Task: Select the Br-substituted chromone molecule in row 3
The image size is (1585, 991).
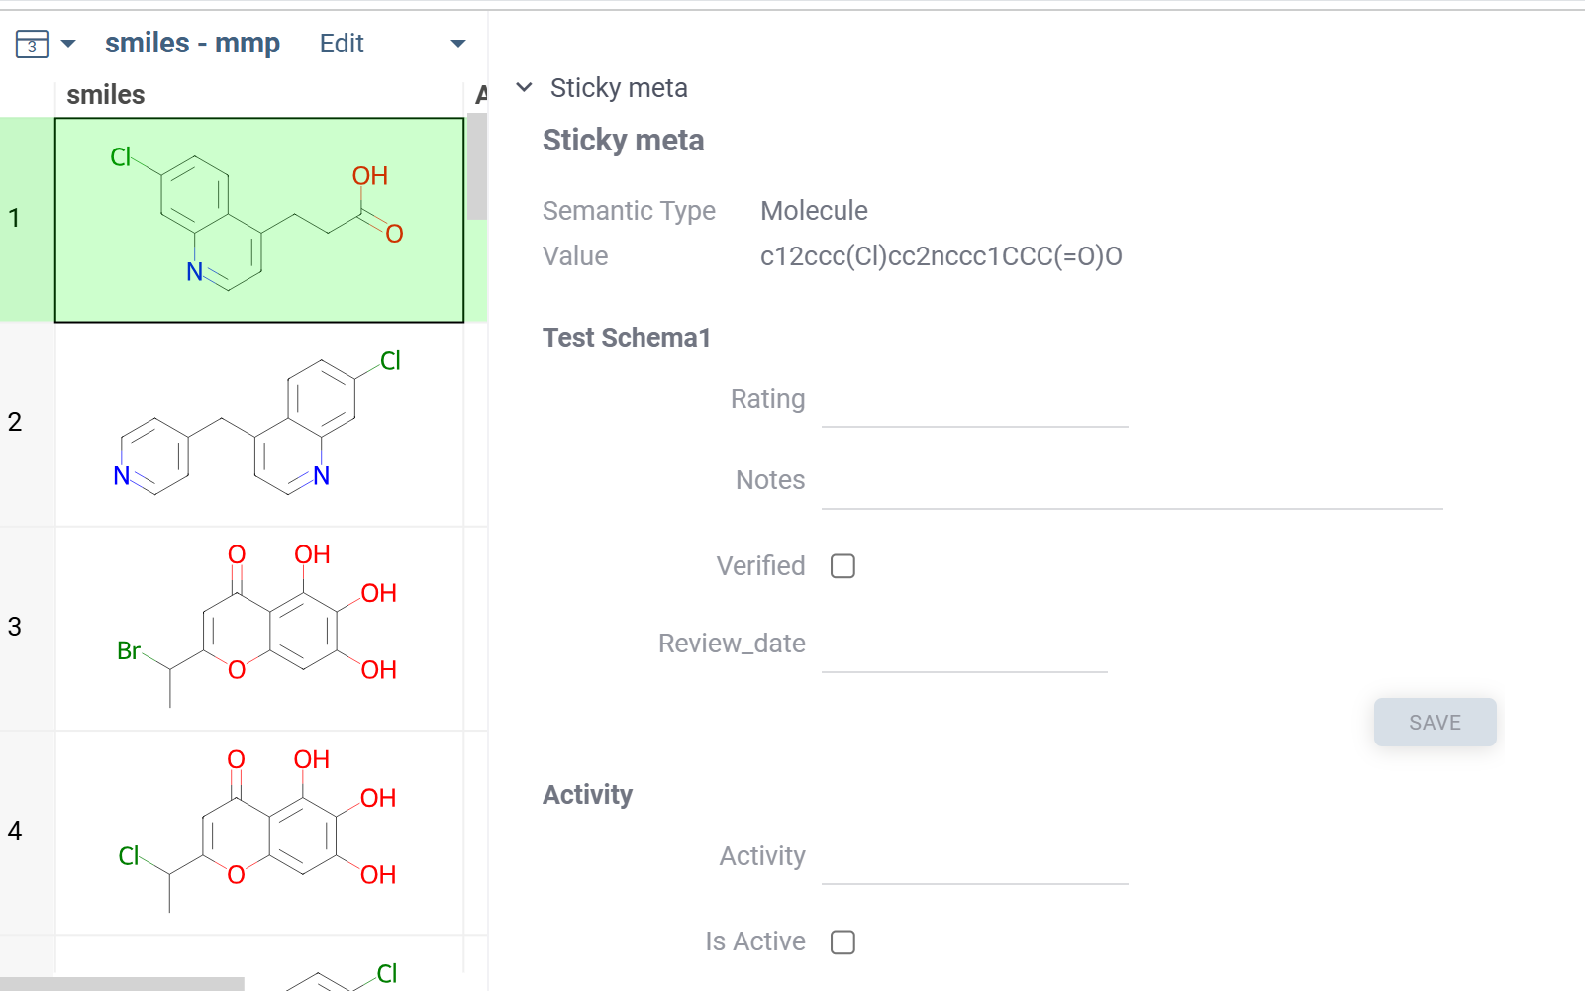Action: [259, 629]
